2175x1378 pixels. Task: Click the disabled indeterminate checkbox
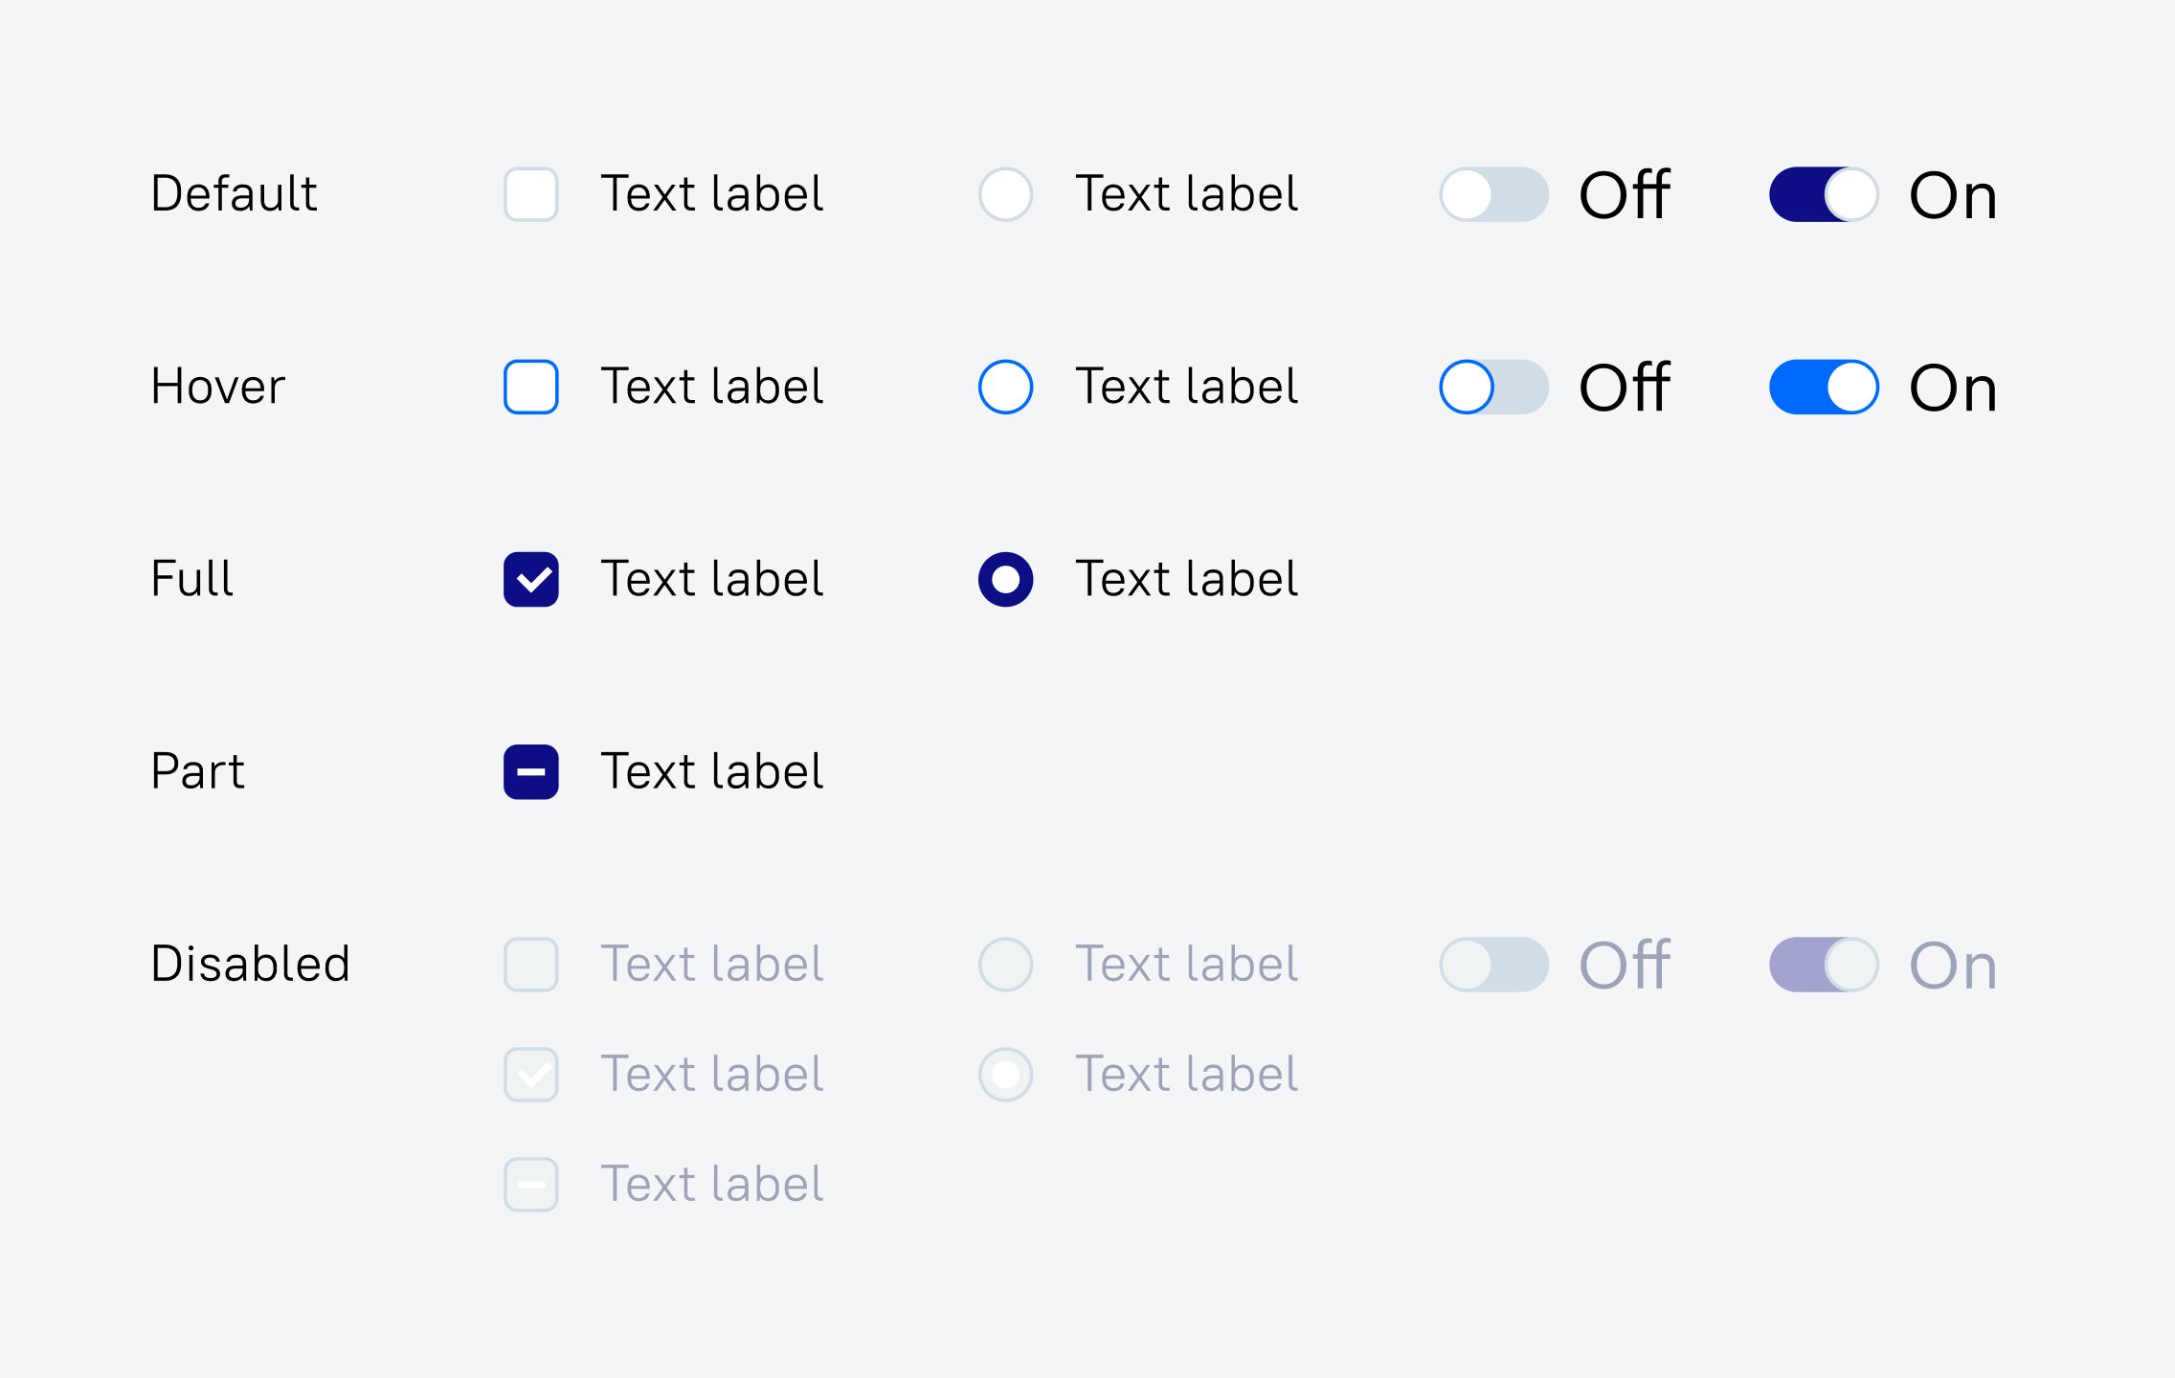click(x=530, y=1184)
